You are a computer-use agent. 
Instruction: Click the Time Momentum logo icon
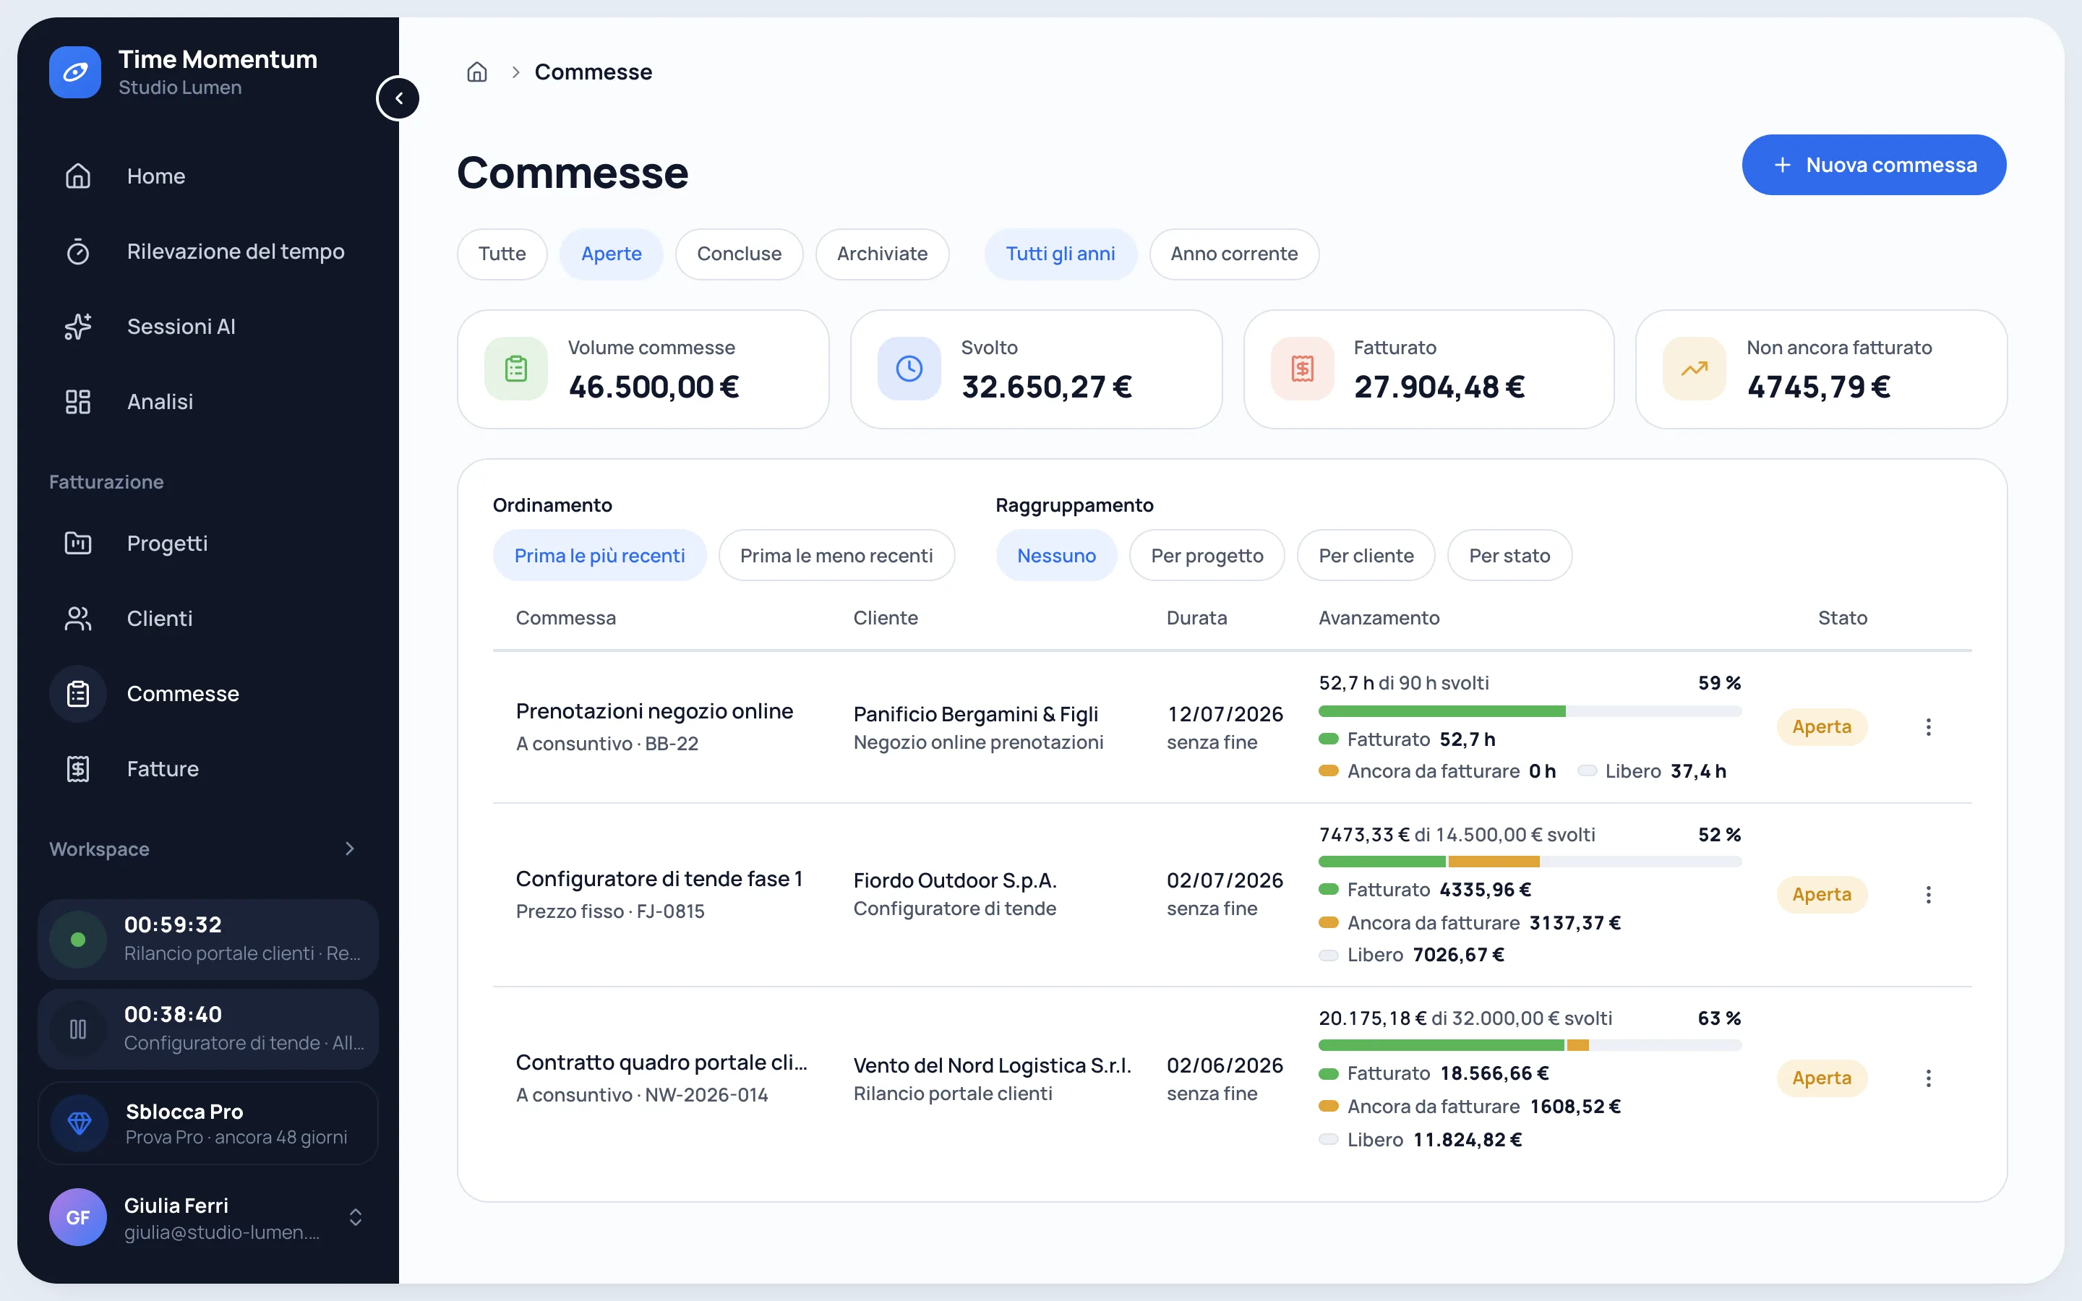point(75,72)
